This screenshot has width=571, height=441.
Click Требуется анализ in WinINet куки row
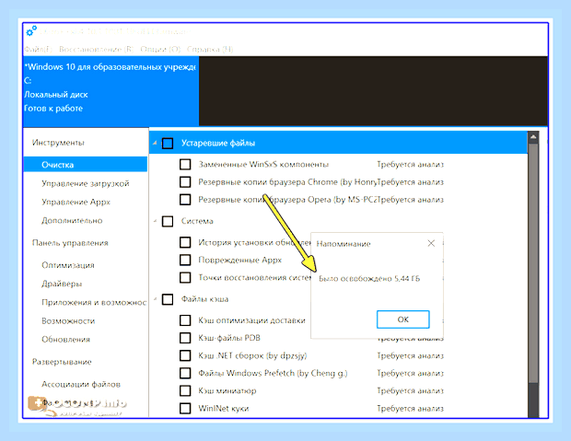(x=411, y=408)
